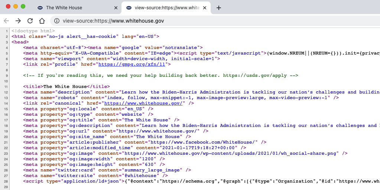Click the forward navigation arrow
The image size is (380, 190).
(x=18, y=21)
